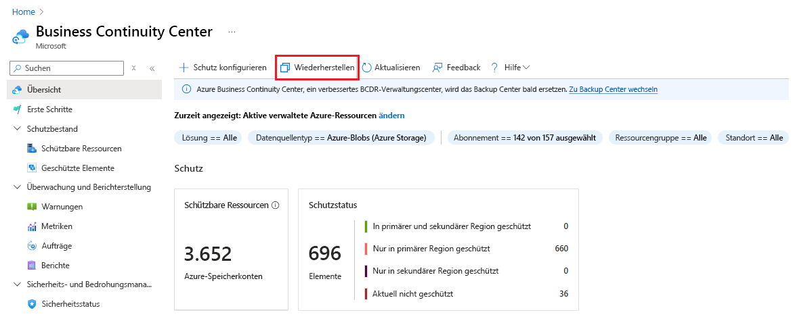Open Warnungen in the sidebar
This screenshot has width=795, height=325.
[62, 207]
